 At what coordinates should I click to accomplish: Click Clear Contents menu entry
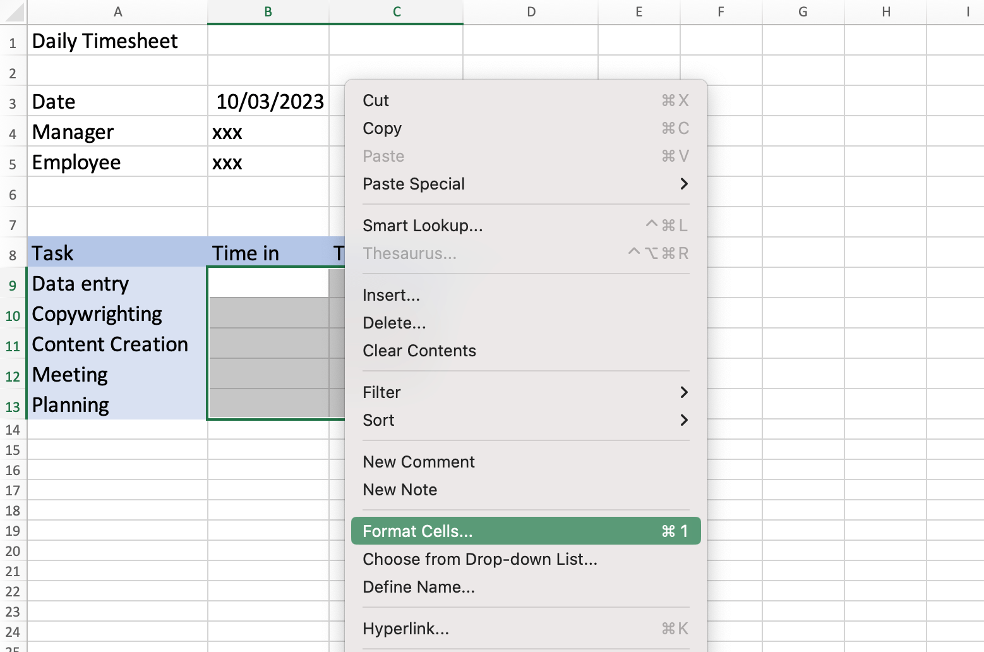(419, 351)
